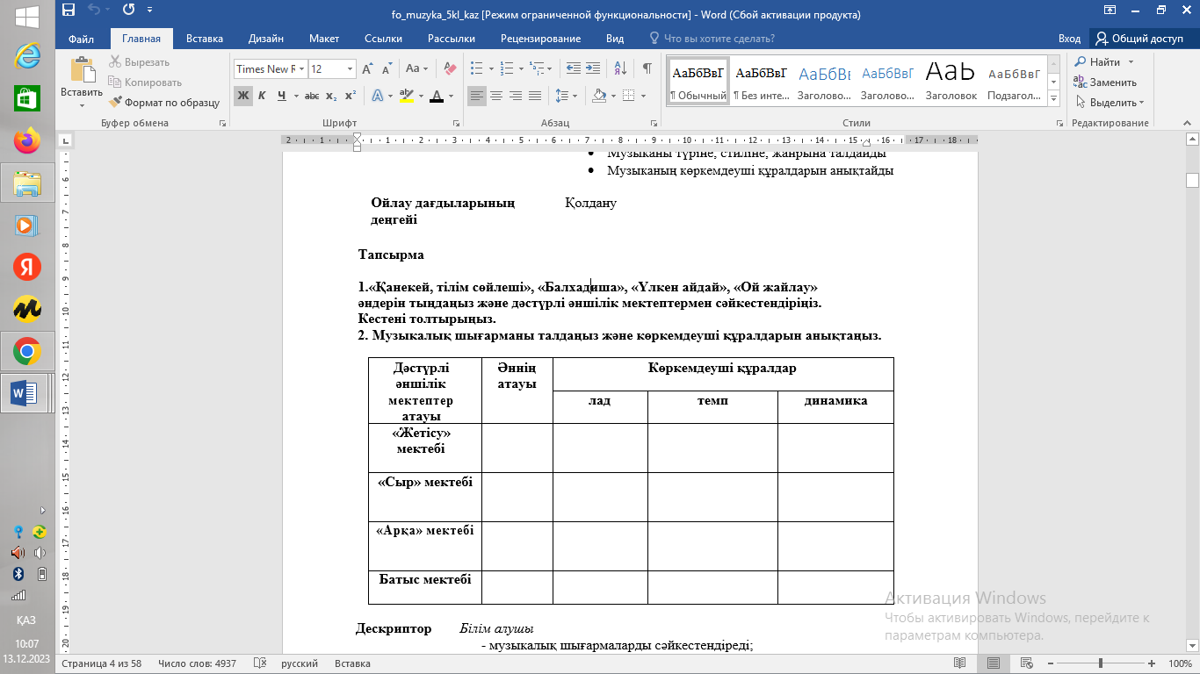Viewport: 1200px width, 674px height.
Task: Toggle strikethrough text formatting
Action: (x=311, y=96)
